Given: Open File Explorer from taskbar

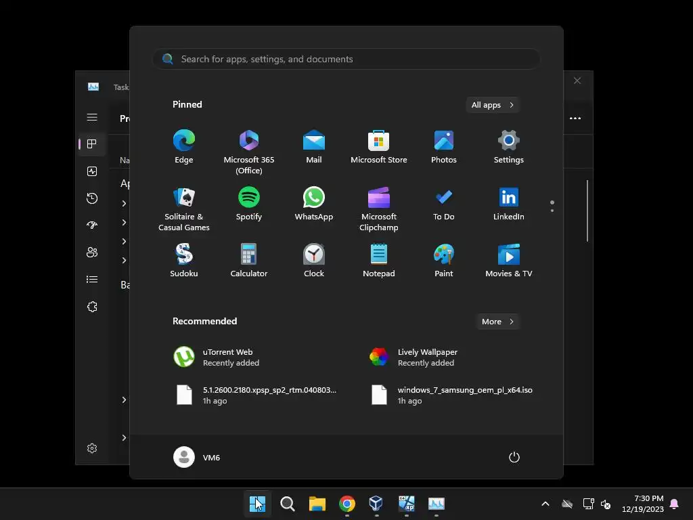Looking at the screenshot, I should 317,504.
